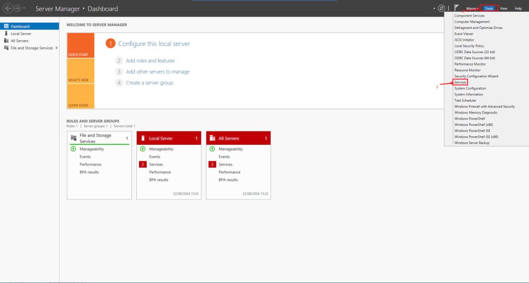Click the File and Storage Services sidebar icon

coord(6,48)
